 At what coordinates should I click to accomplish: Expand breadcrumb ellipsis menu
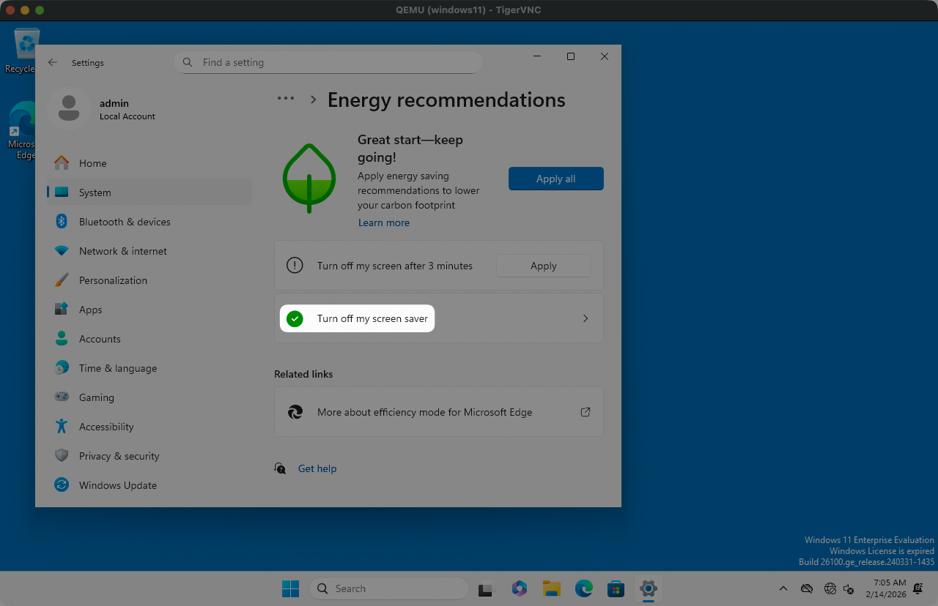point(285,99)
